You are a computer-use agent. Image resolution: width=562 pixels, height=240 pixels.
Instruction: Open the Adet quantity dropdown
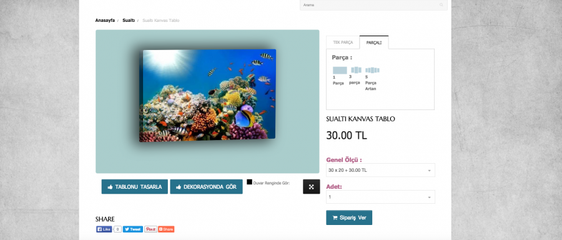[380, 197]
